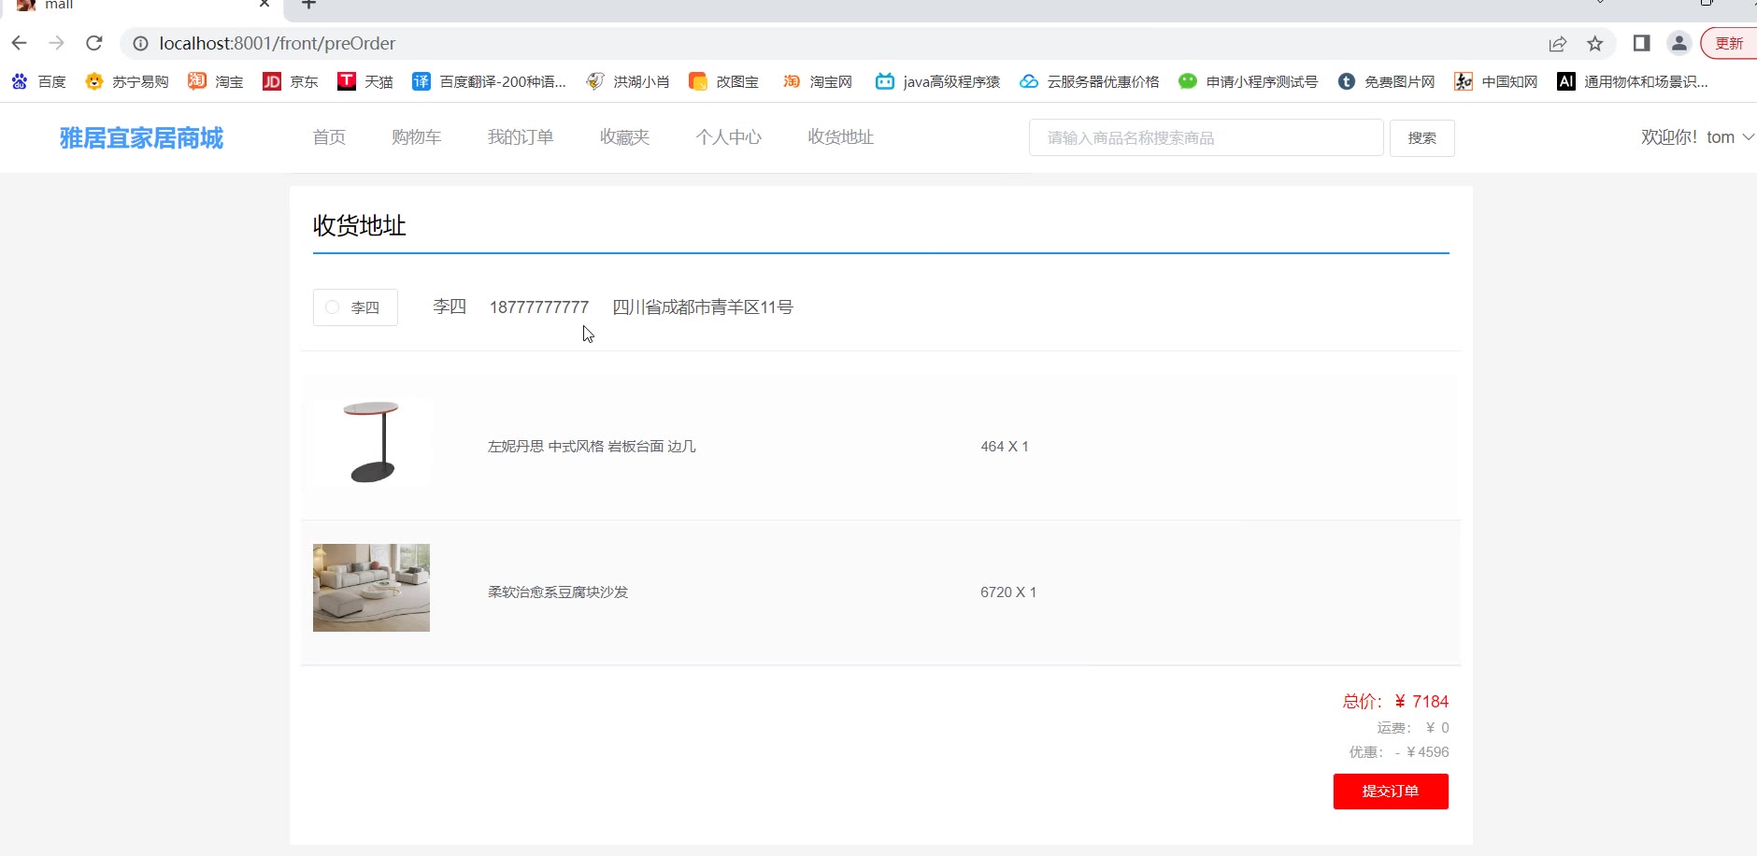This screenshot has height=856, width=1757.
Task: Open 我的订单 navigation item
Action: [521, 137]
